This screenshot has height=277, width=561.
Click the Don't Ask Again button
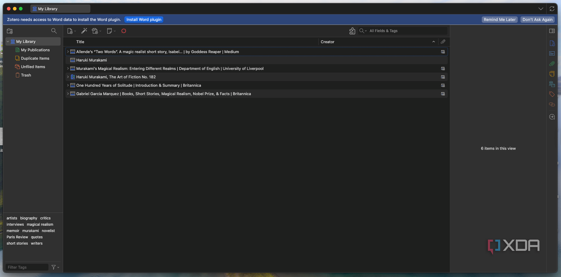coord(537,20)
